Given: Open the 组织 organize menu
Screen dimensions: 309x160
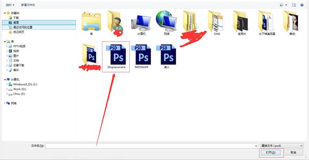Looking at the screenshot, I should (10, 5).
